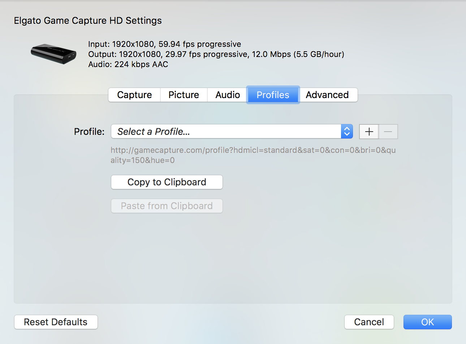Click the Output resolution info text
This screenshot has width=466, height=344.
pos(215,54)
